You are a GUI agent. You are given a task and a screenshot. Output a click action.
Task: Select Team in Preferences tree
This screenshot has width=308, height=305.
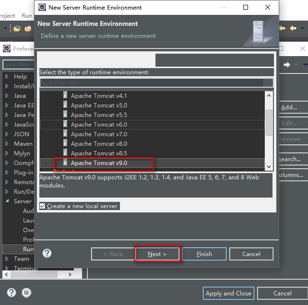click(22, 259)
